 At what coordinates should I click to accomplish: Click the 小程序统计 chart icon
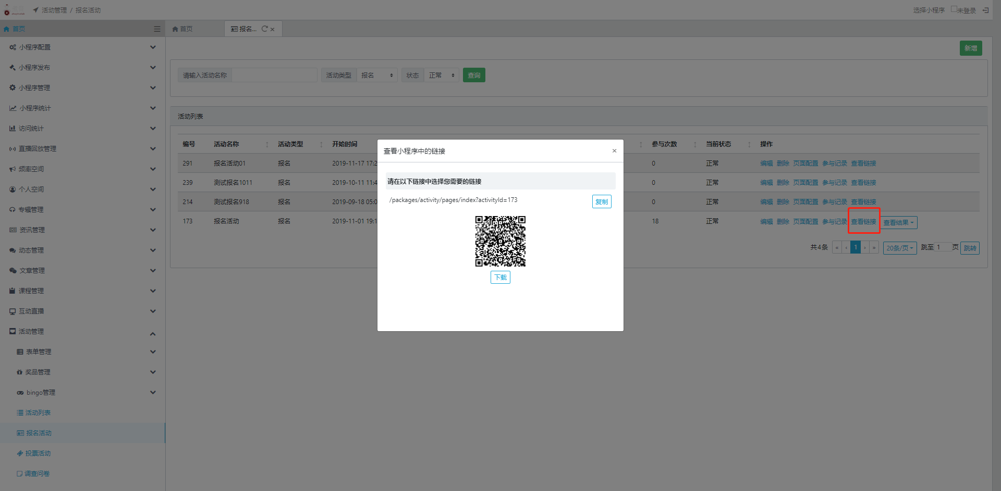(13, 108)
